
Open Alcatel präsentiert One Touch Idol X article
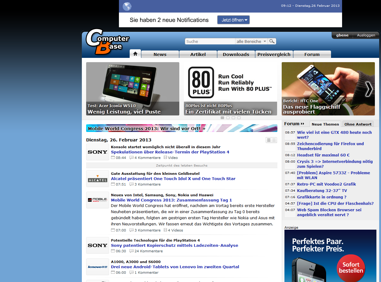(x=173, y=179)
